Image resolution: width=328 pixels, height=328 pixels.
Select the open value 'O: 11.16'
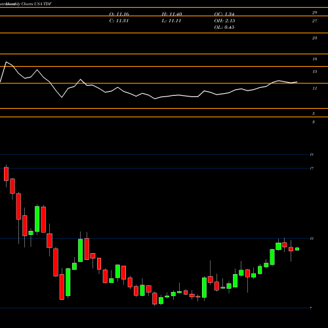coord(119,14)
